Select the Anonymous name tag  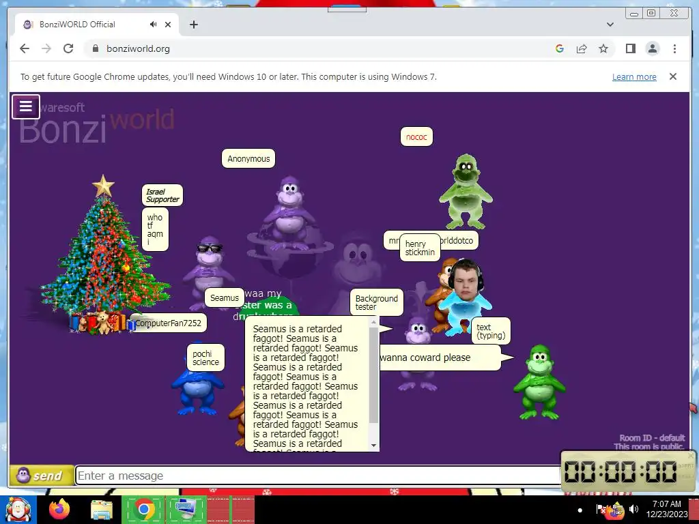pyautogui.click(x=248, y=158)
